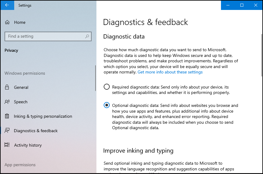Click the Diagnostics & feedback person icon
Screen dimensions: 263x174
[x=7, y=131]
